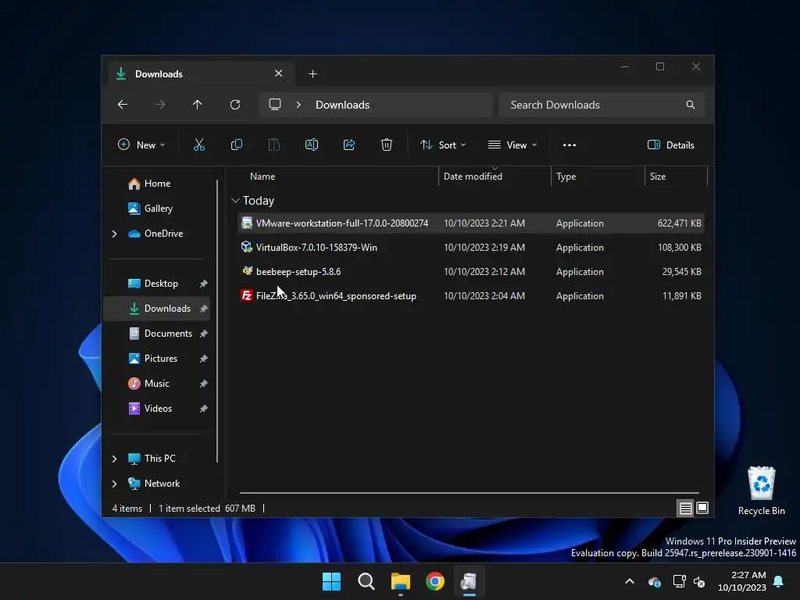800x600 pixels.
Task: Click the PC monitor icon in address bar
Action: (x=275, y=105)
